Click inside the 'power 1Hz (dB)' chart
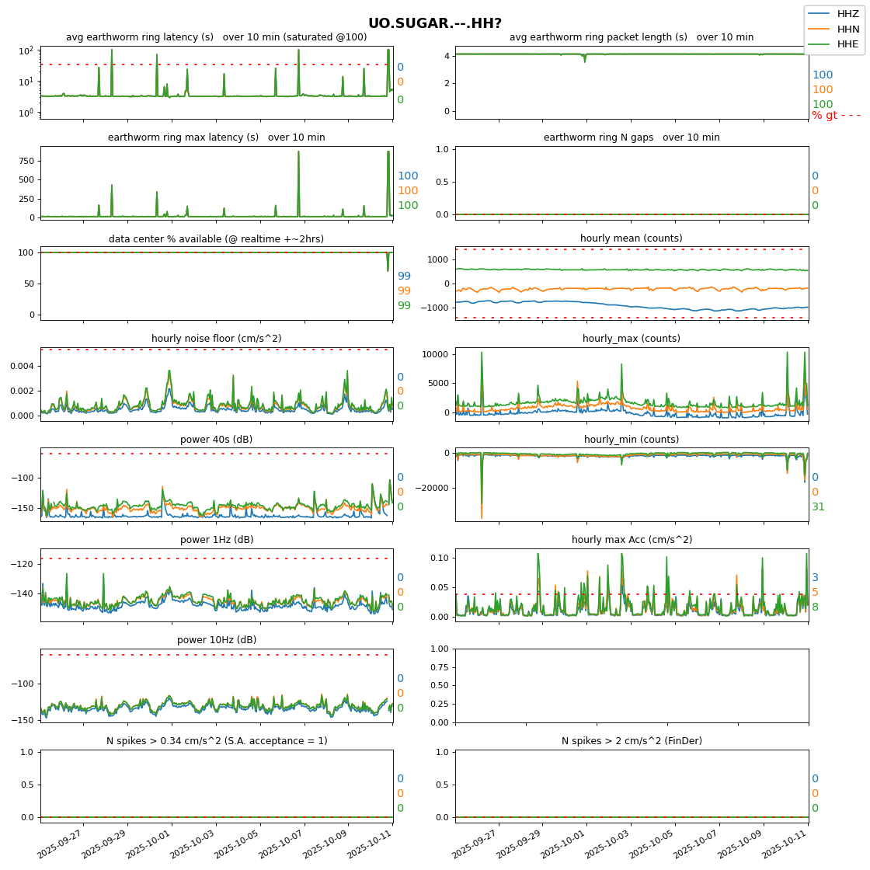This screenshot has height=870, width=870. [216, 584]
